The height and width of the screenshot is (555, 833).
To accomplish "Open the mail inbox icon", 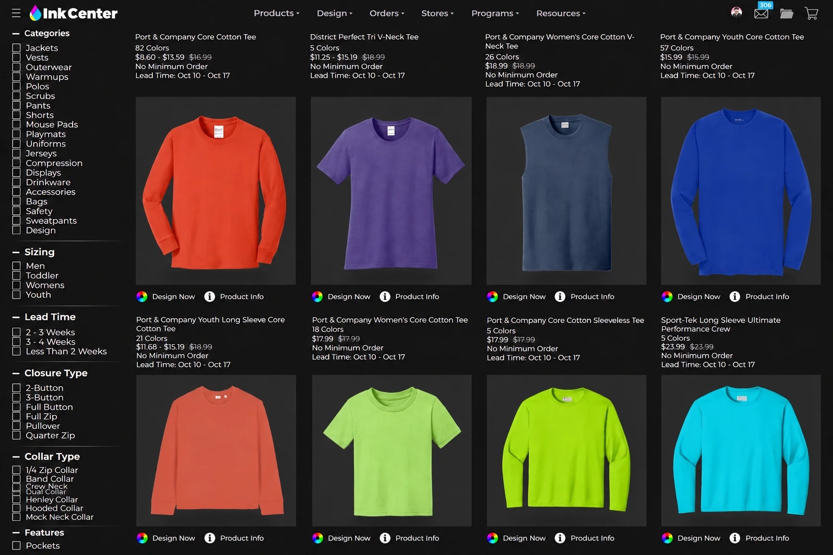I will (761, 13).
